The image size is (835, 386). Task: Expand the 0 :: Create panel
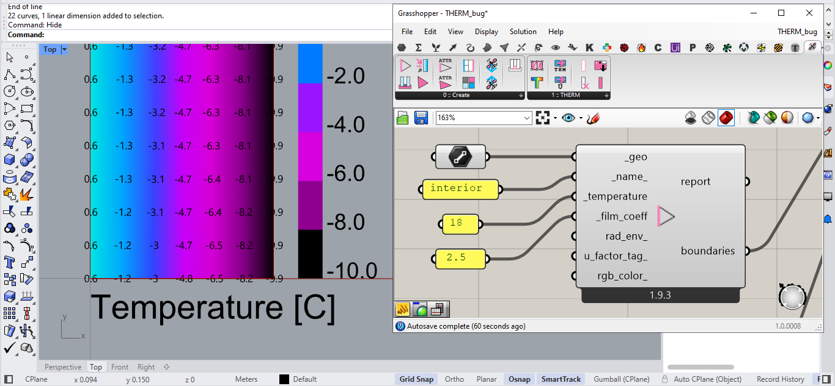[x=521, y=95]
